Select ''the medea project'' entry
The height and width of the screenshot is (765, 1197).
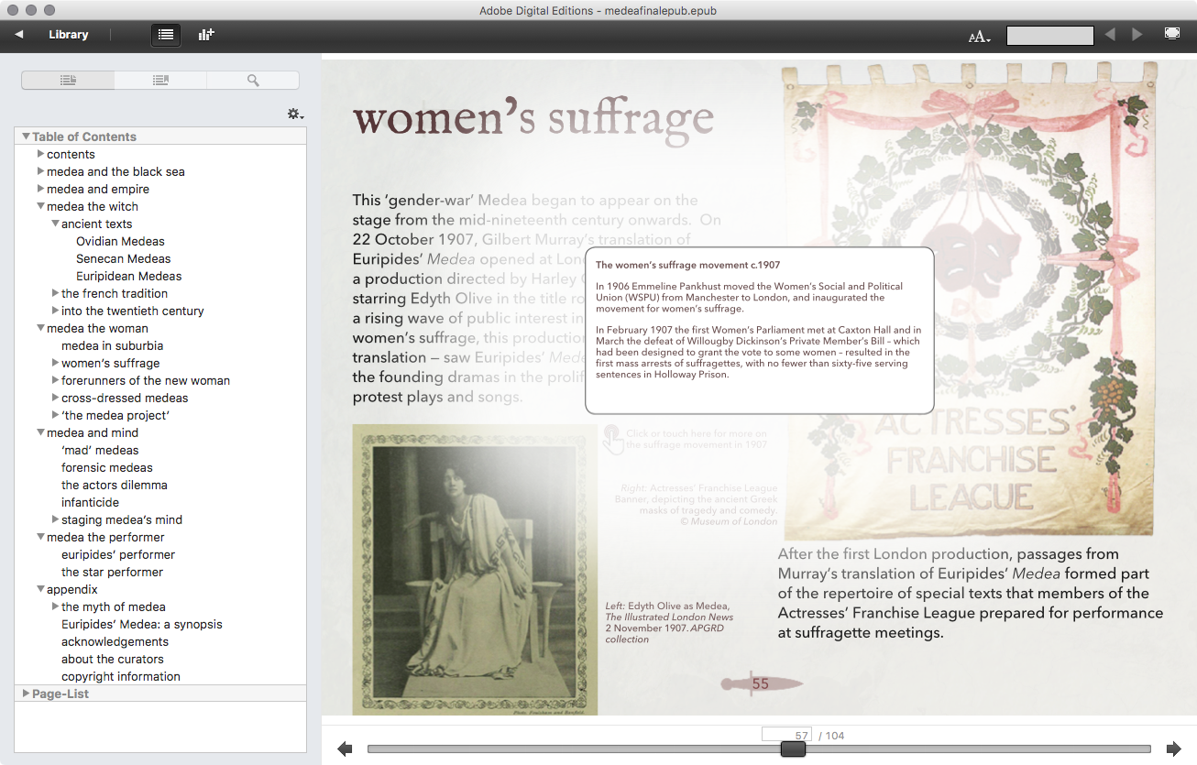coord(115,415)
